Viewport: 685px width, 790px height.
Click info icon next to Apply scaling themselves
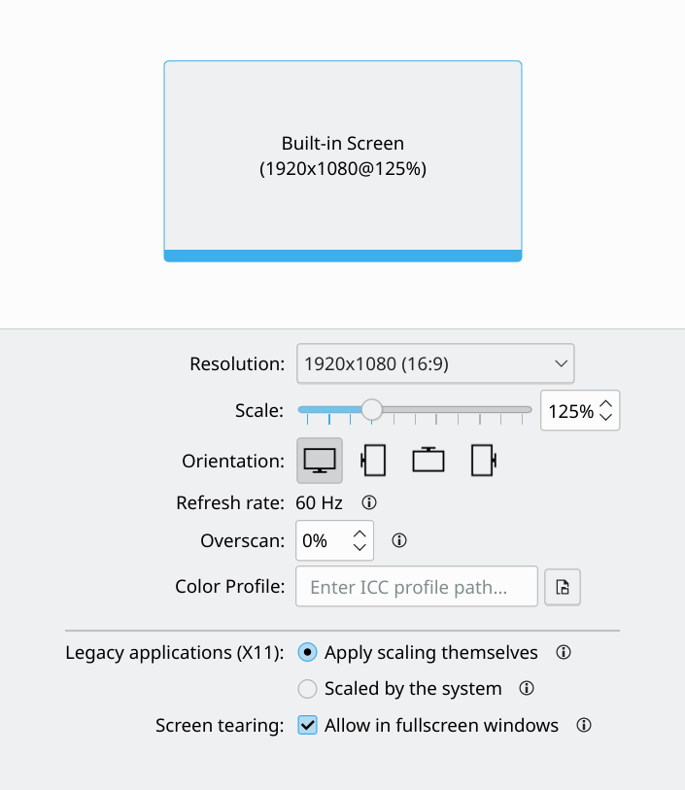pyautogui.click(x=563, y=652)
